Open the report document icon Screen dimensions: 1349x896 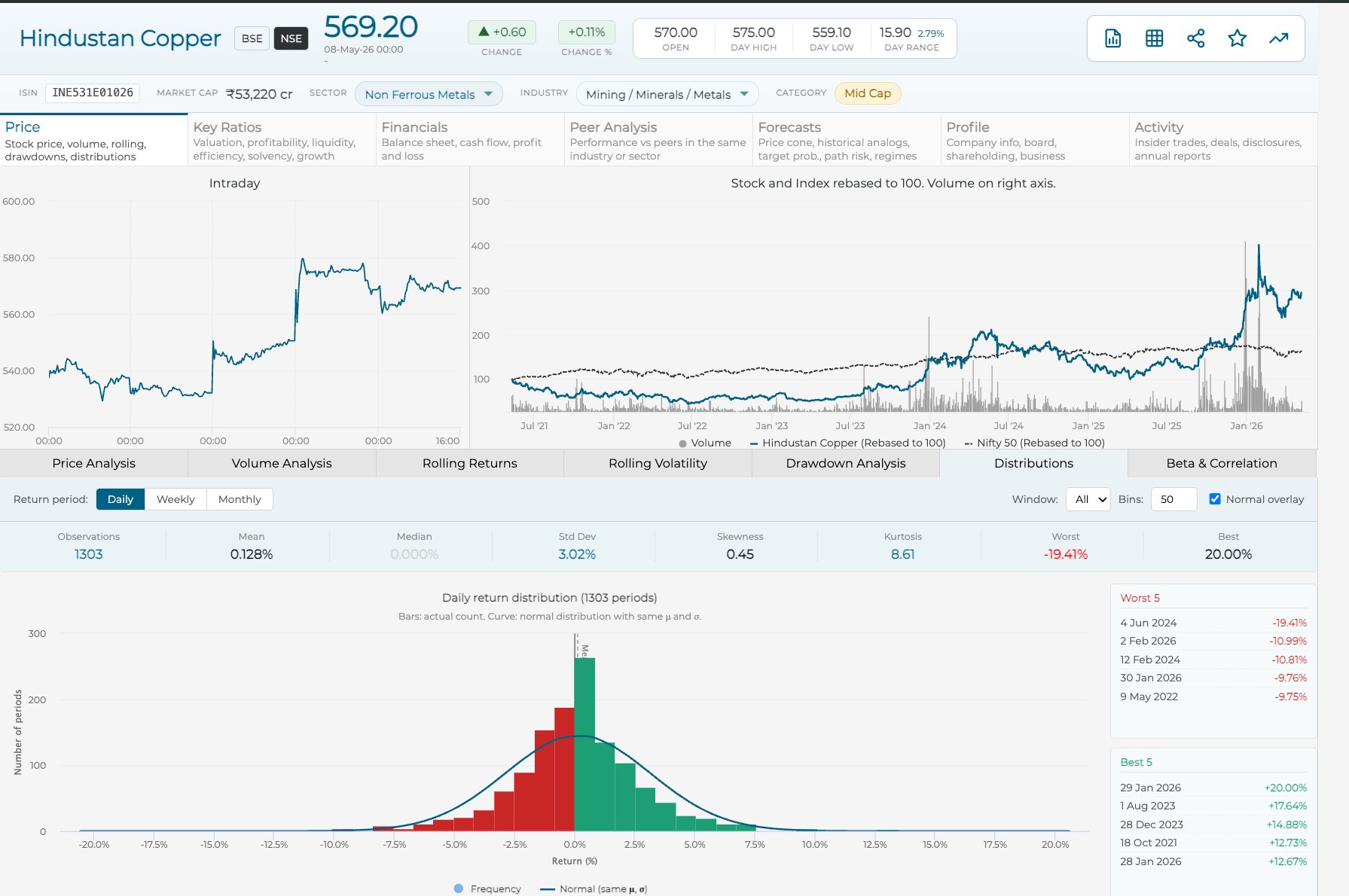point(1112,38)
